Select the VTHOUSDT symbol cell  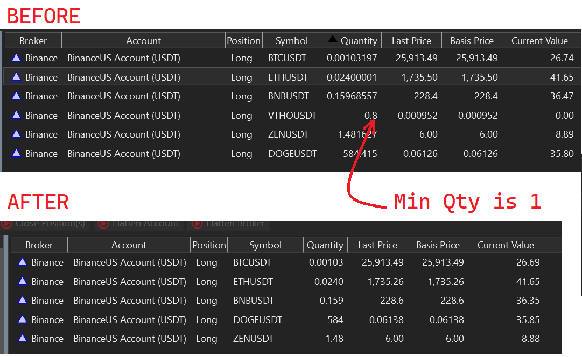[x=292, y=116]
